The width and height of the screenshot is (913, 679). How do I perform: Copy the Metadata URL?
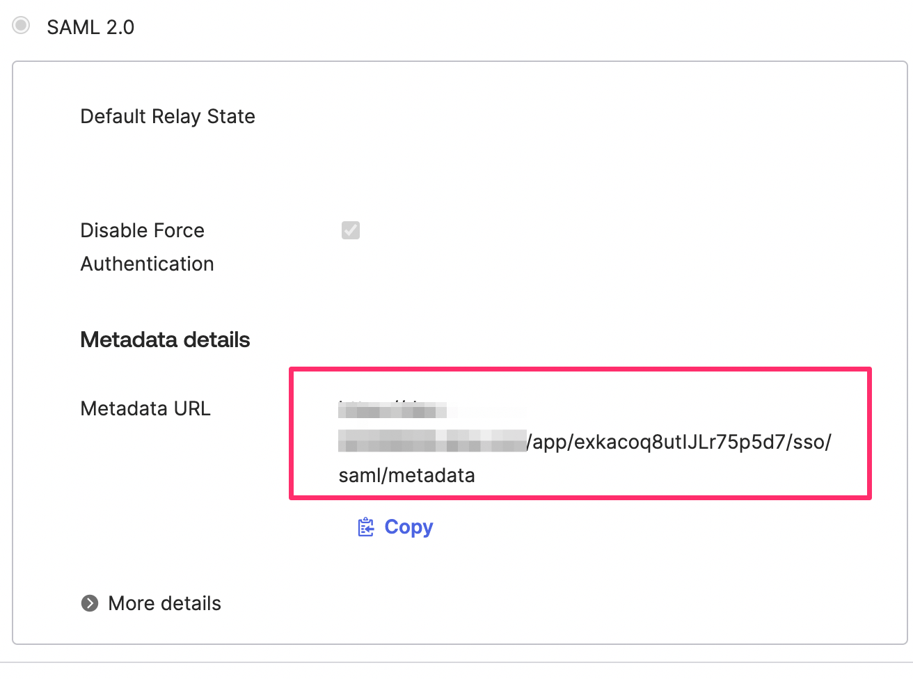coord(395,527)
